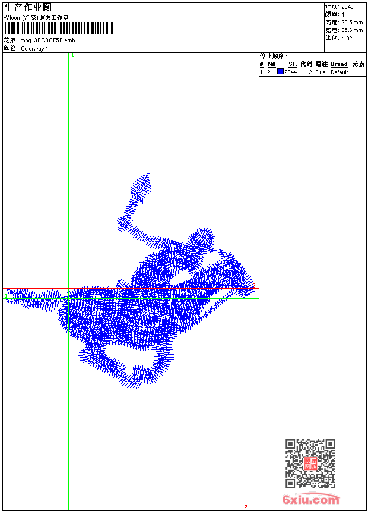Click the scale value 4.02
The width and height of the screenshot is (368, 511).
(x=347, y=38)
